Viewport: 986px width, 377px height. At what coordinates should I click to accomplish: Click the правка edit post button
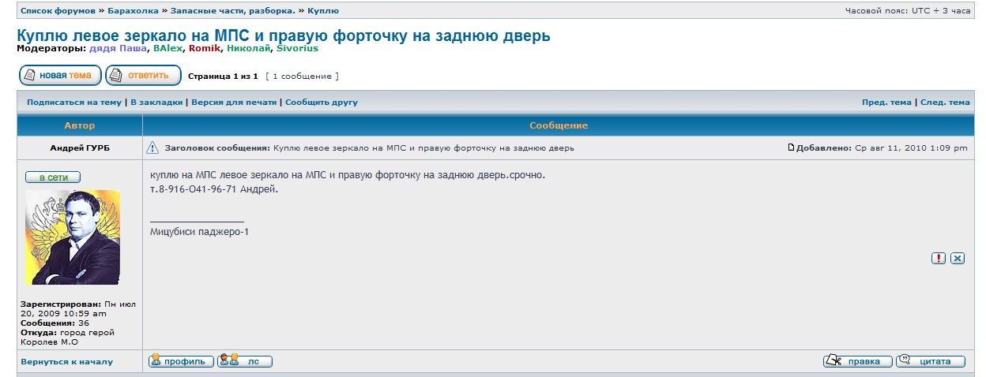(x=857, y=361)
